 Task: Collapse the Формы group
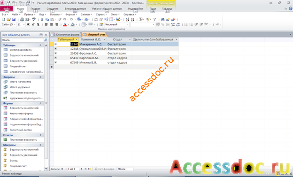click(x=40, y=103)
